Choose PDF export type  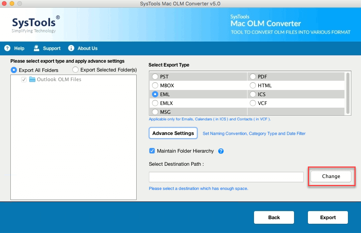click(253, 77)
